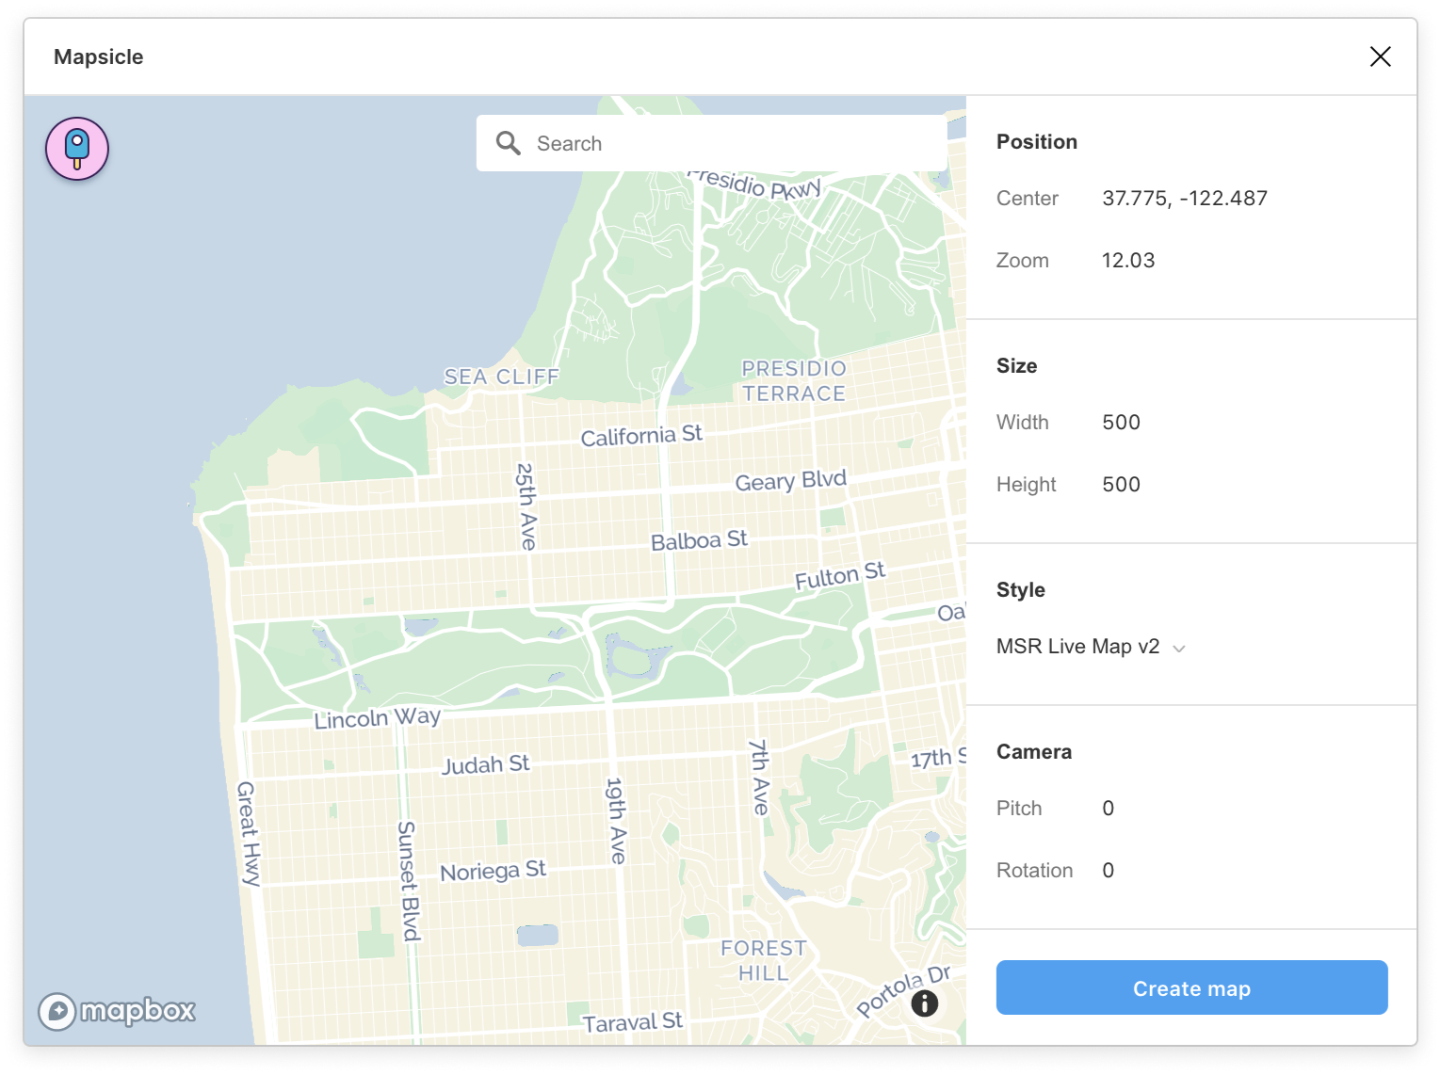
Task: Click the magnifying glass search icon
Action: click(510, 142)
